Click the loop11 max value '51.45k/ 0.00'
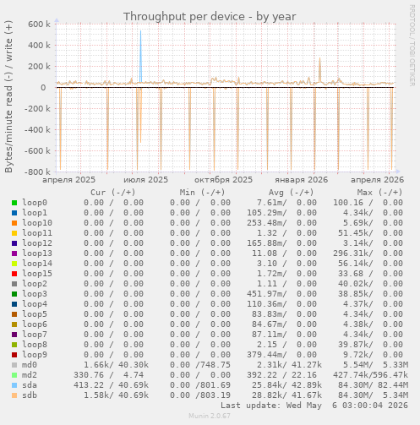Viewport: 420px width, 425px height. click(x=370, y=233)
